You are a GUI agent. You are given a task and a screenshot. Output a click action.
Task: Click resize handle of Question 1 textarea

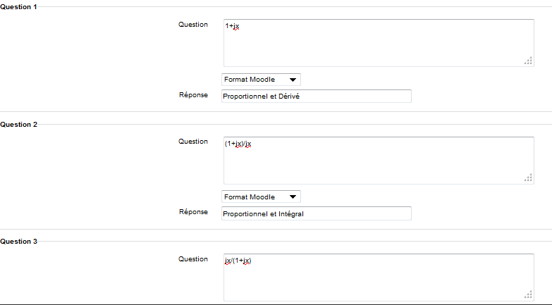tap(528, 61)
